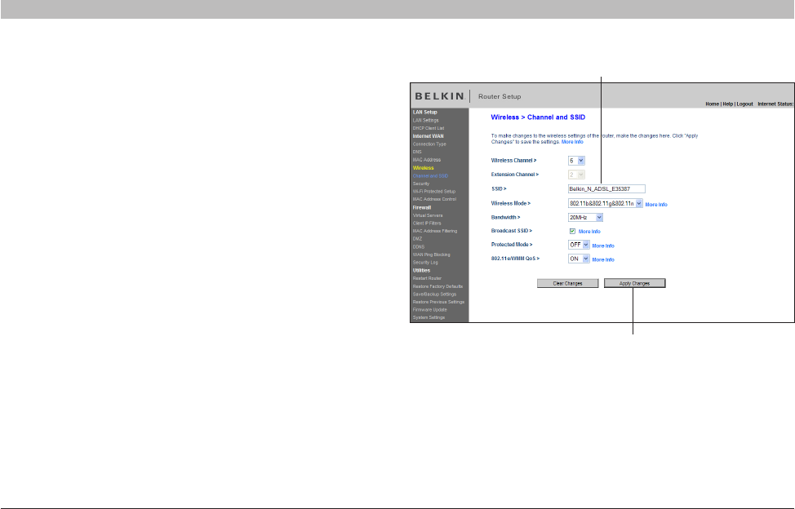
Task: Open Connection Type under Internet WAN
Action: pos(429,144)
